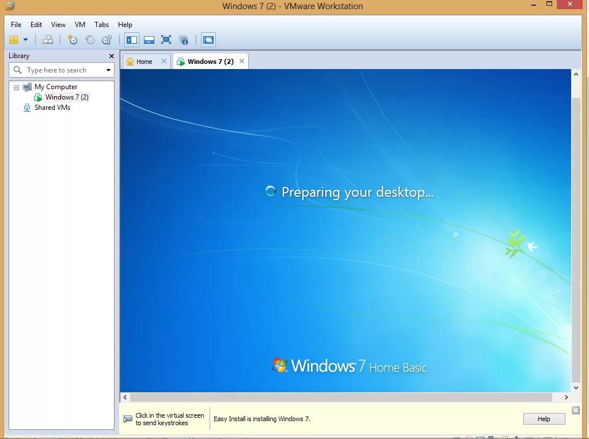The width and height of the screenshot is (589, 439).
Task: Close the Home tab
Action: tap(164, 61)
